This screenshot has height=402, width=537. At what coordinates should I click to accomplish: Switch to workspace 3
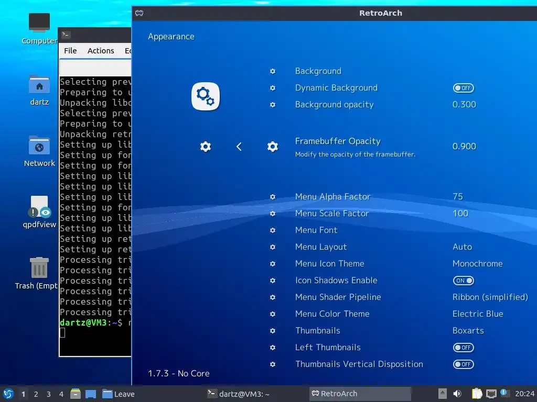click(x=49, y=394)
